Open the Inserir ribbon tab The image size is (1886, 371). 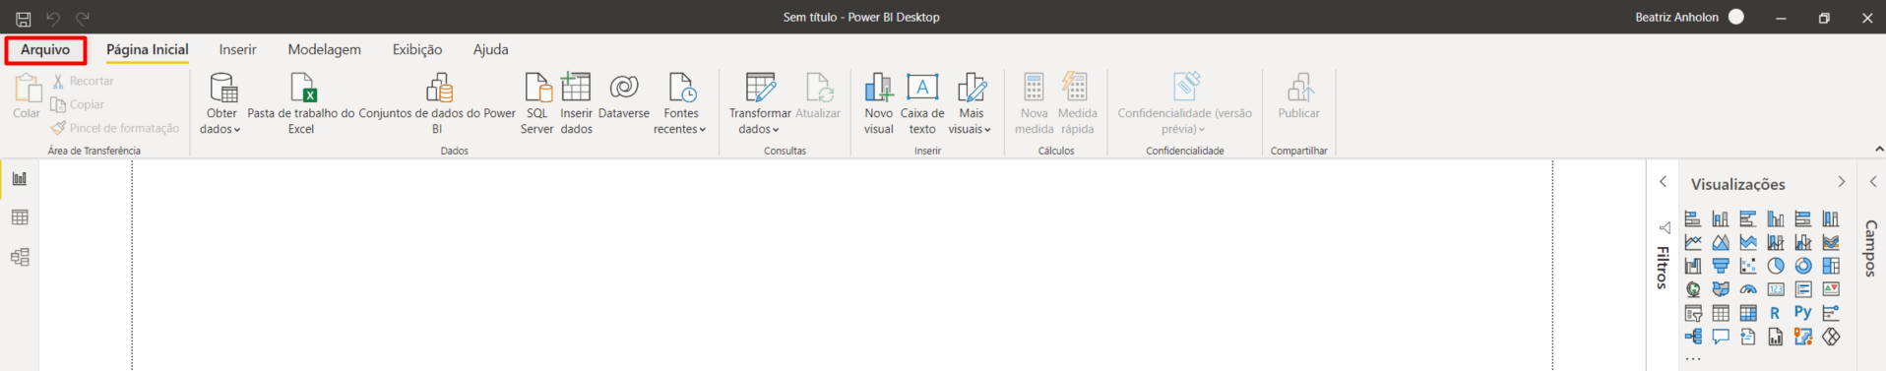tap(237, 49)
